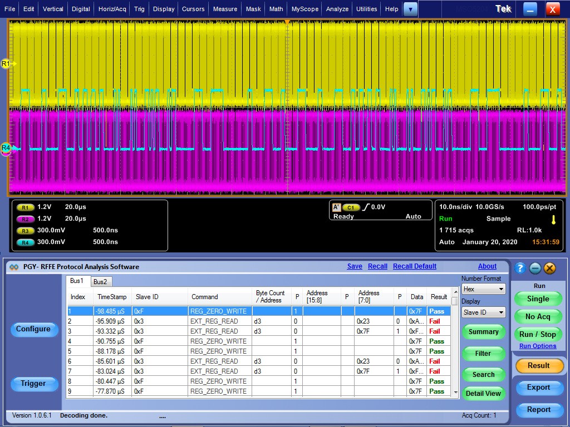Image resolution: width=570 pixels, height=427 pixels.
Task: Click the orange trigger position marker
Action: point(287,22)
